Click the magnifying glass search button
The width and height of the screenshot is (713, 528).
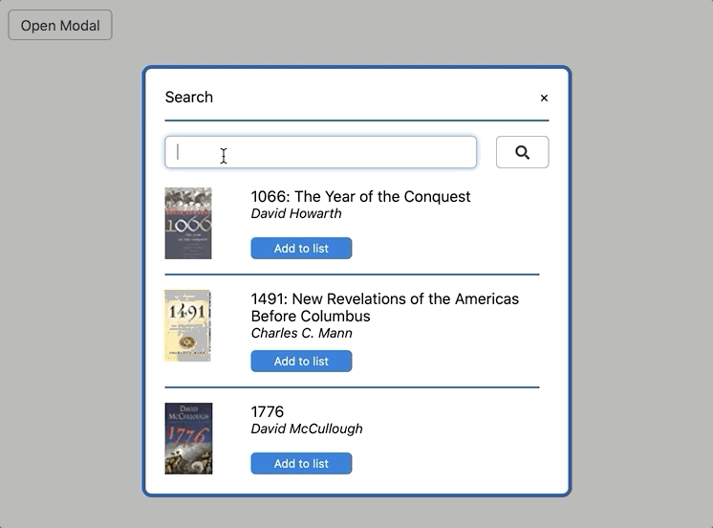[522, 152]
